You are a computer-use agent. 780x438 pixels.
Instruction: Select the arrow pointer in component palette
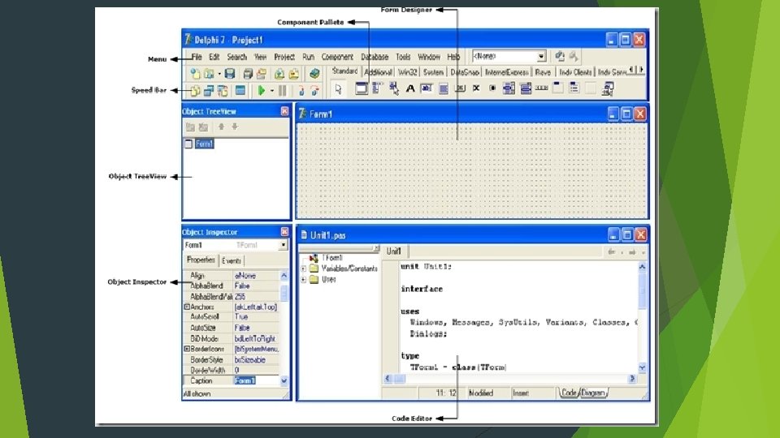click(339, 89)
